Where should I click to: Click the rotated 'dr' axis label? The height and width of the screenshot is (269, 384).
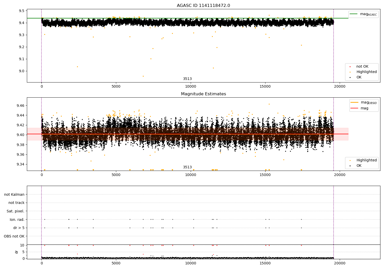point(17,252)
